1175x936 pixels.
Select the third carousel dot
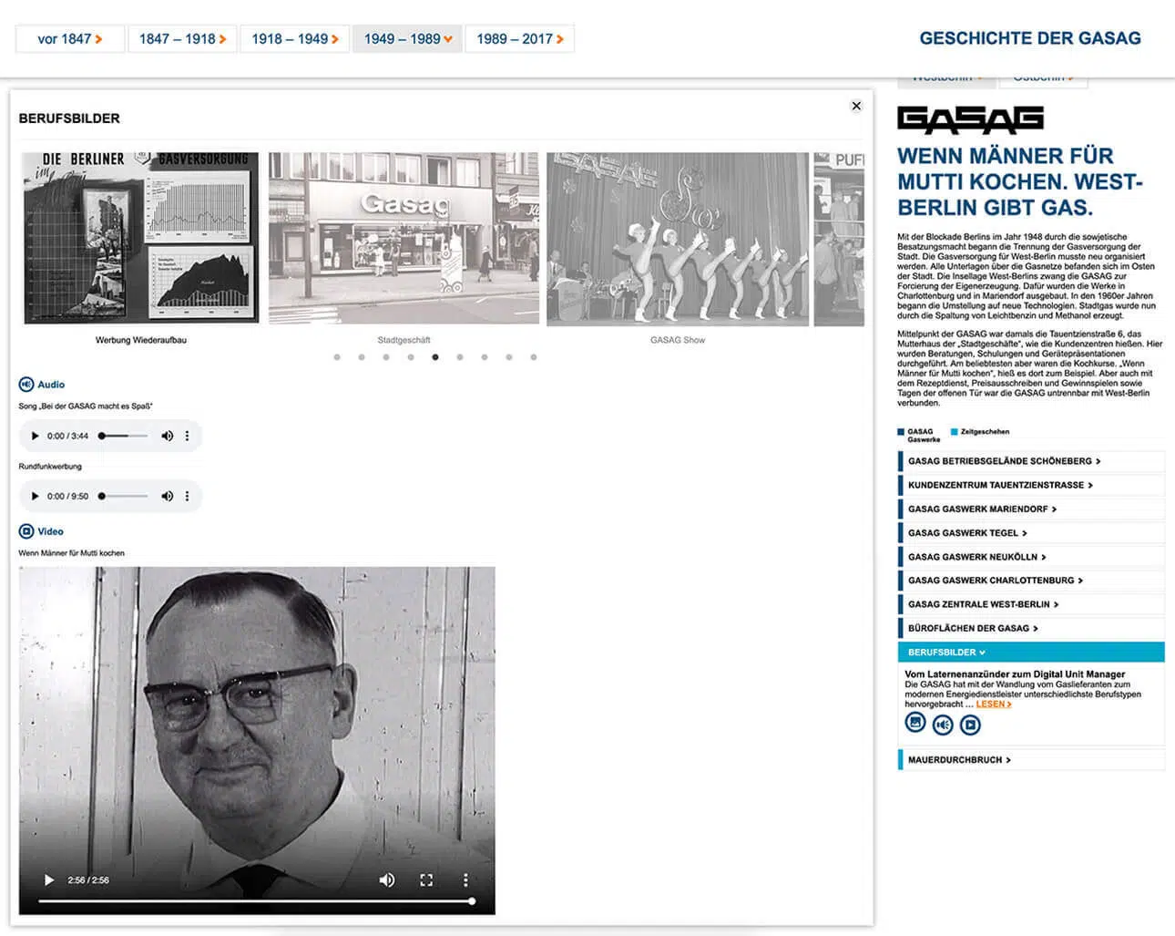point(386,357)
